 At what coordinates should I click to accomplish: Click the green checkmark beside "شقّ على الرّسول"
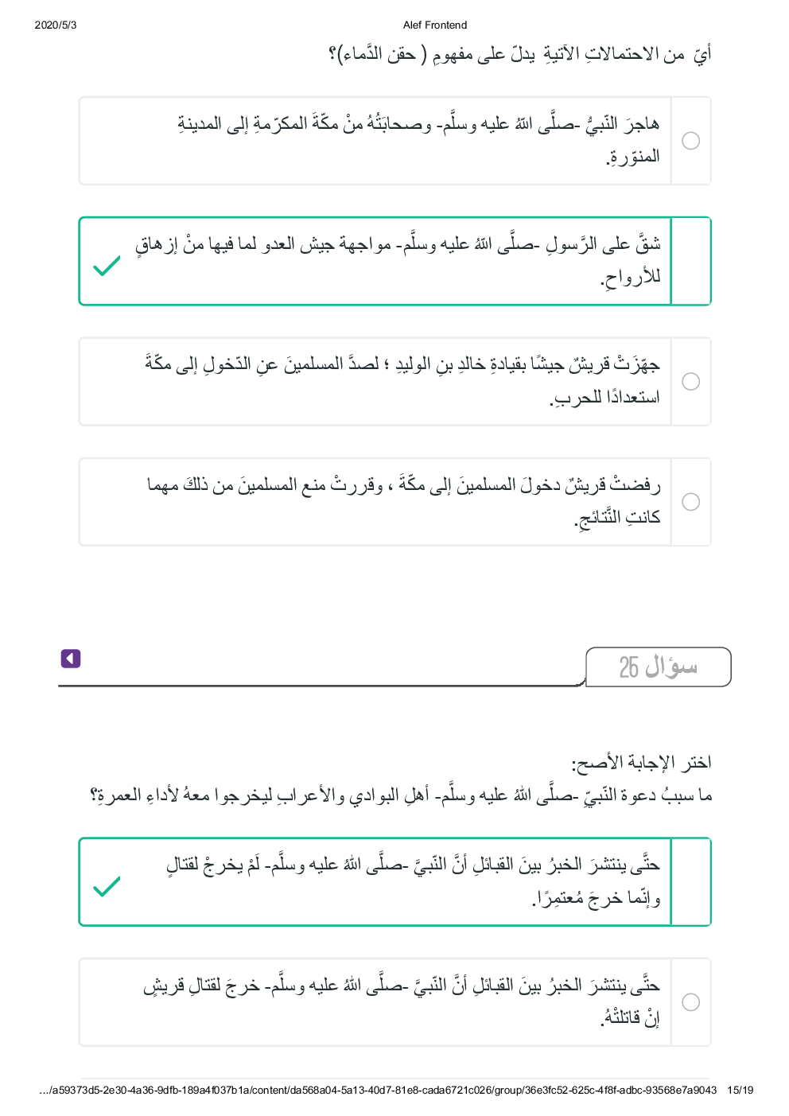pyautogui.click(x=107, y=266)
